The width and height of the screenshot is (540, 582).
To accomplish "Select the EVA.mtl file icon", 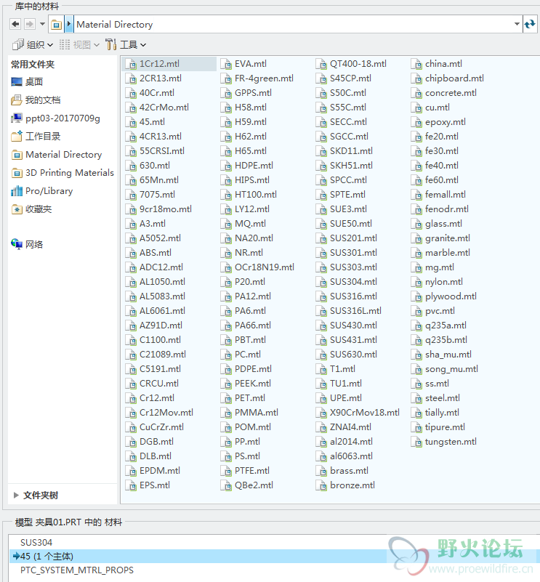I will 226,64.
